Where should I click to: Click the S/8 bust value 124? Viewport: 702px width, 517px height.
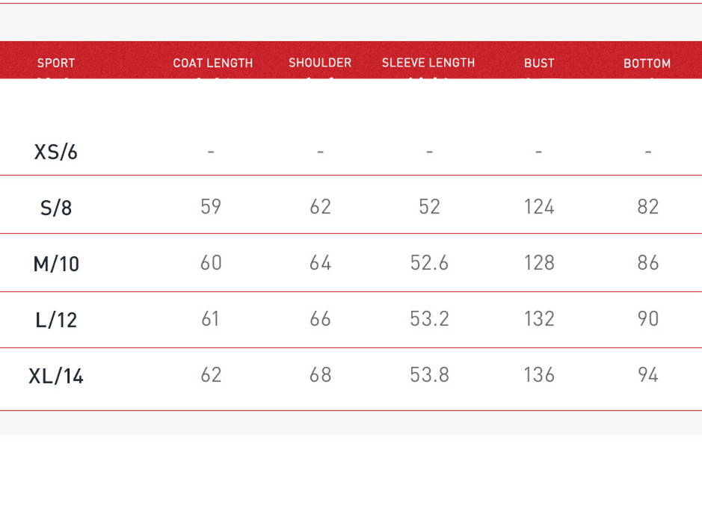point(539,206)
